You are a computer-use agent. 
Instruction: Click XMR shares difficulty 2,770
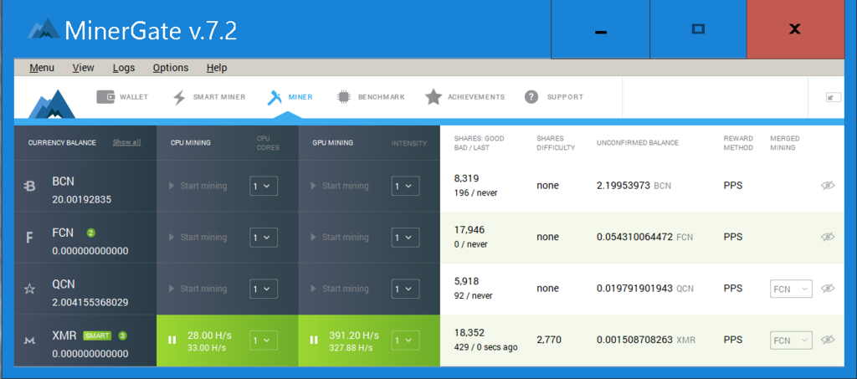pos(548,340)
